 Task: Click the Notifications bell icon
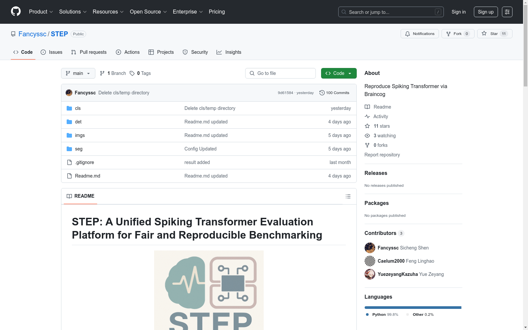tap(408, 34)
